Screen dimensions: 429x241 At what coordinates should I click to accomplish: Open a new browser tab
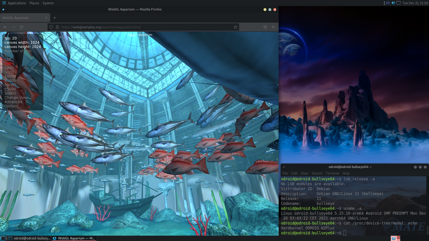coord(55,18)
